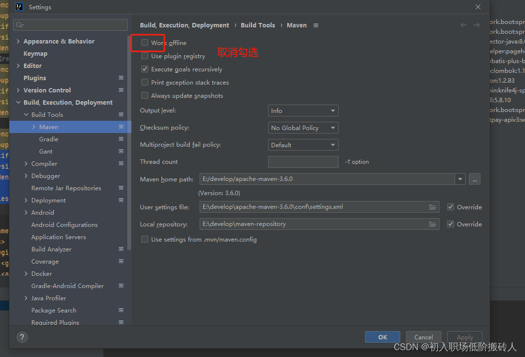Image resolution: width=525 pixels, height=357 pixels.
Task: Expand the Android tree node
Action: pos(26,212)
